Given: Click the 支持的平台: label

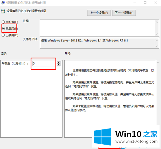Looking at the screenshot, I should (x=30, y=39).
